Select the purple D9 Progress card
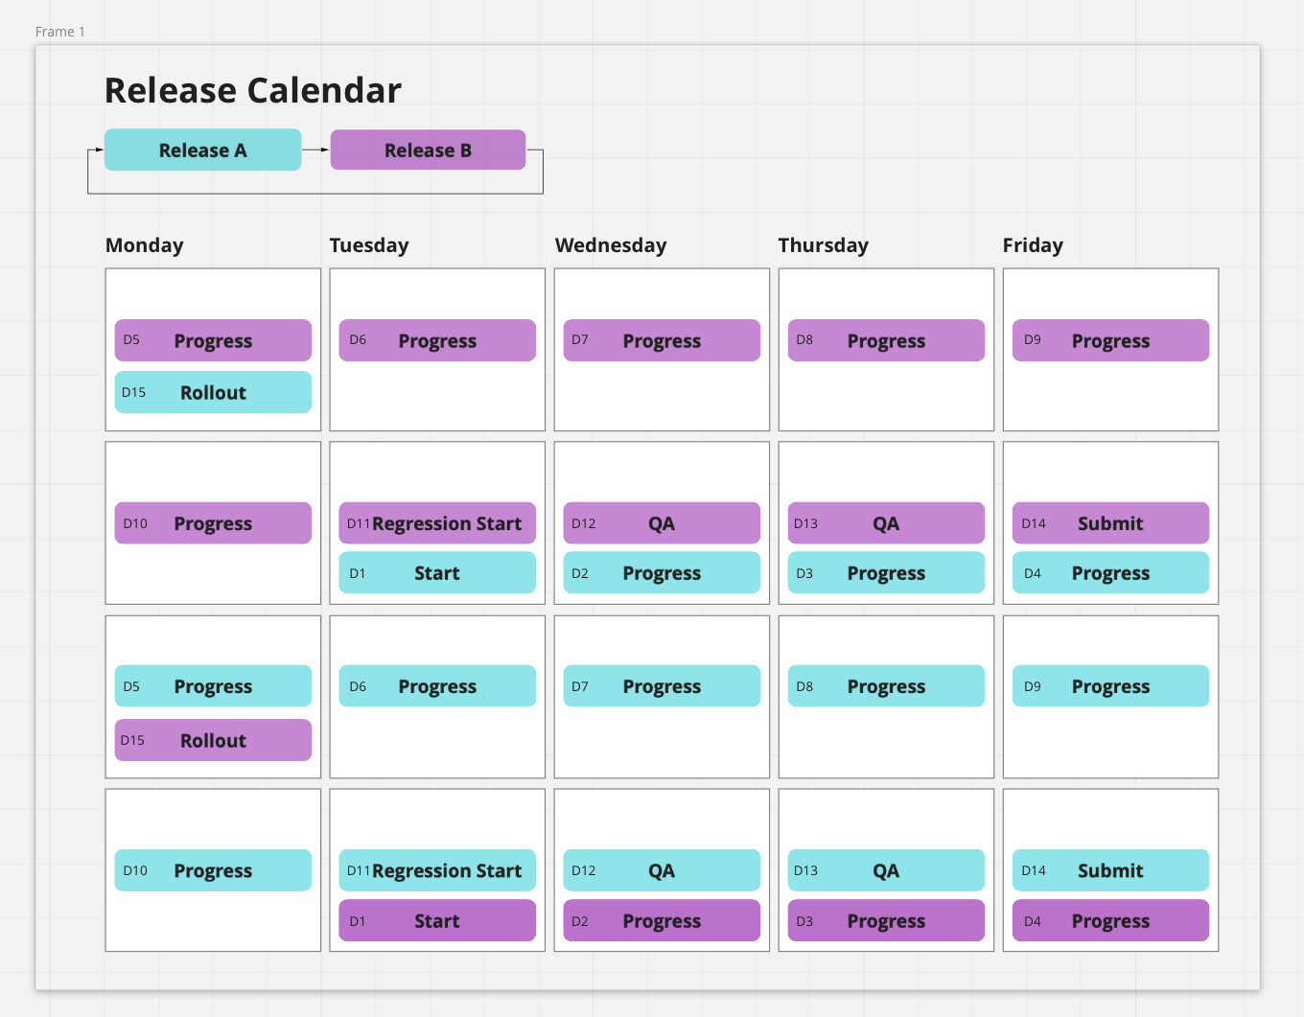 (x=1110, y=340)
